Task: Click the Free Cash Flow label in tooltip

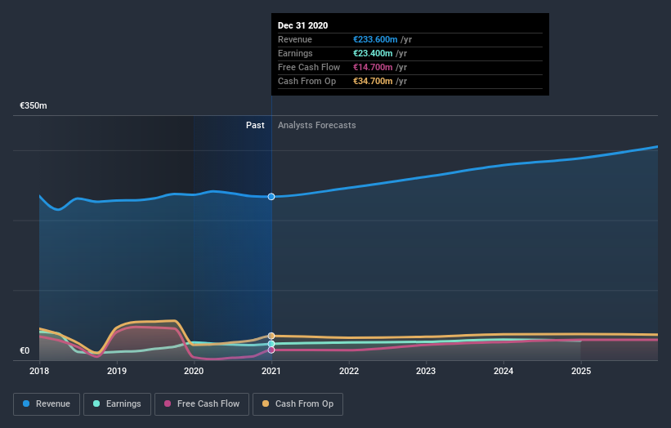Action: tap(309, 67)
